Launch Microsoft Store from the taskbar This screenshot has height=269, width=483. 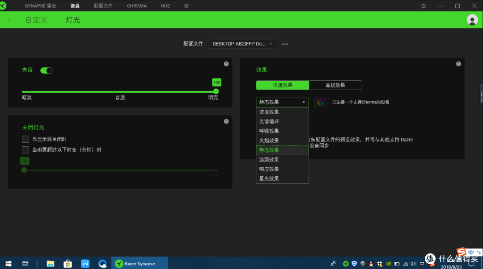pos(68,264)
